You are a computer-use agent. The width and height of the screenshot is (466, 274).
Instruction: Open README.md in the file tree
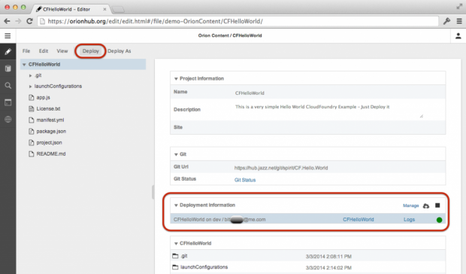click(51, 154)
